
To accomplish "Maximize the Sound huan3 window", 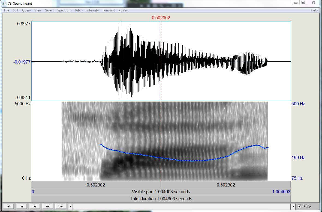I will 303,2.
